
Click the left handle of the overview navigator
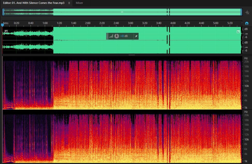[3, 12]
